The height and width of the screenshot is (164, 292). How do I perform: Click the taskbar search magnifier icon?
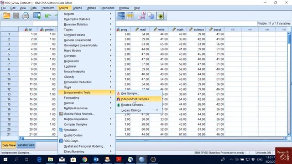16,159
